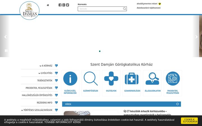Click the yellow accessibility view icon
This screenshot has width=202, height=126.
160,4
